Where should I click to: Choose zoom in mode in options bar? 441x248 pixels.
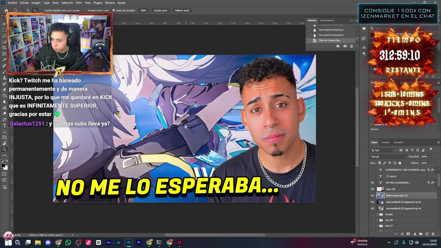tap(28, 10)
